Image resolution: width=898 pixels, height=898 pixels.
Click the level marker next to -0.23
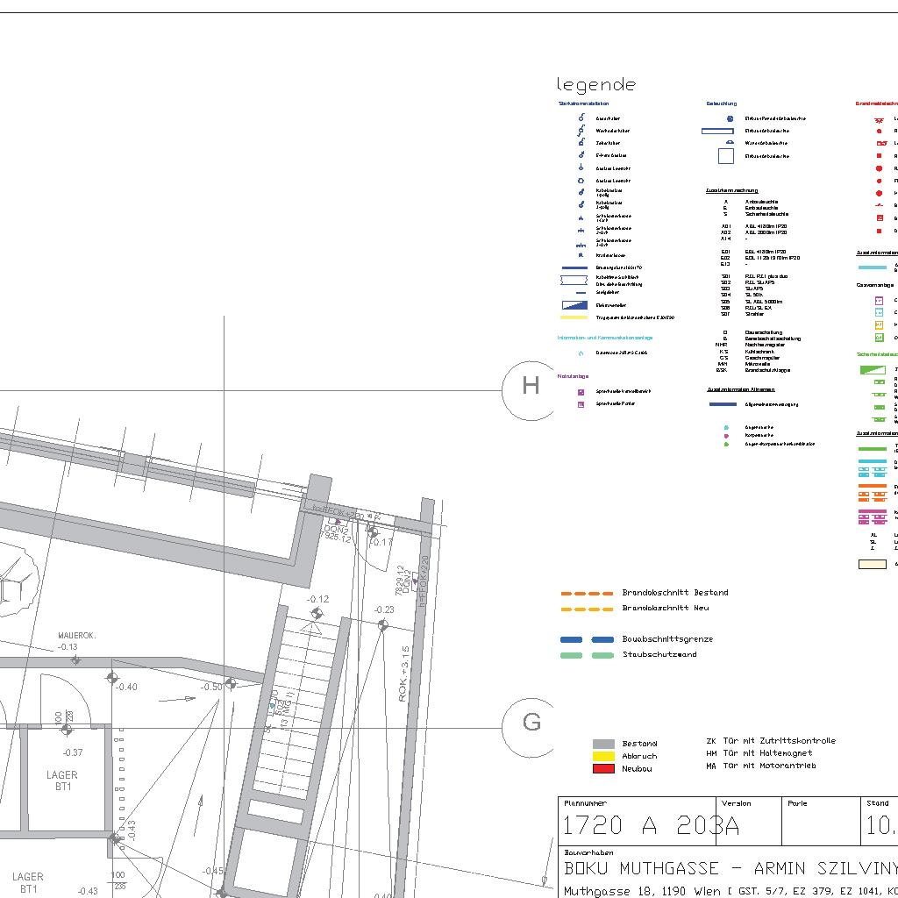382,624
